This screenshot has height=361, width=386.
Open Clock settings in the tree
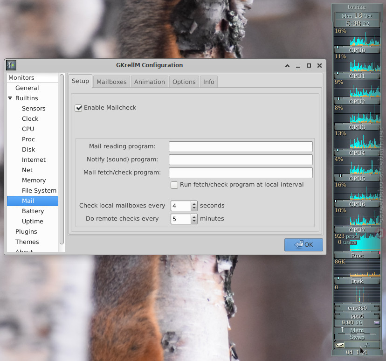(x=30, y=118)
